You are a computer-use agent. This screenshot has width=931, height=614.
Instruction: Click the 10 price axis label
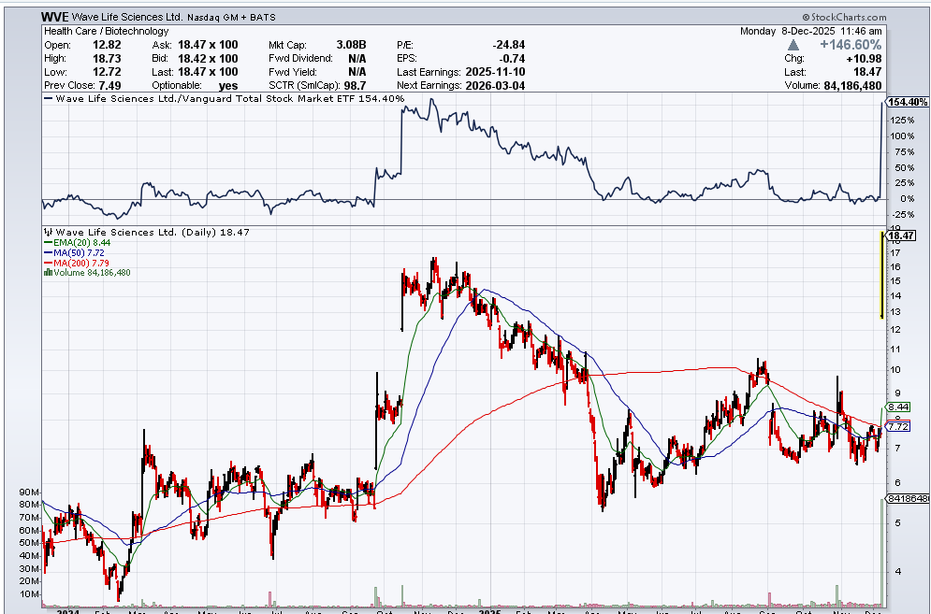(895, 369)
